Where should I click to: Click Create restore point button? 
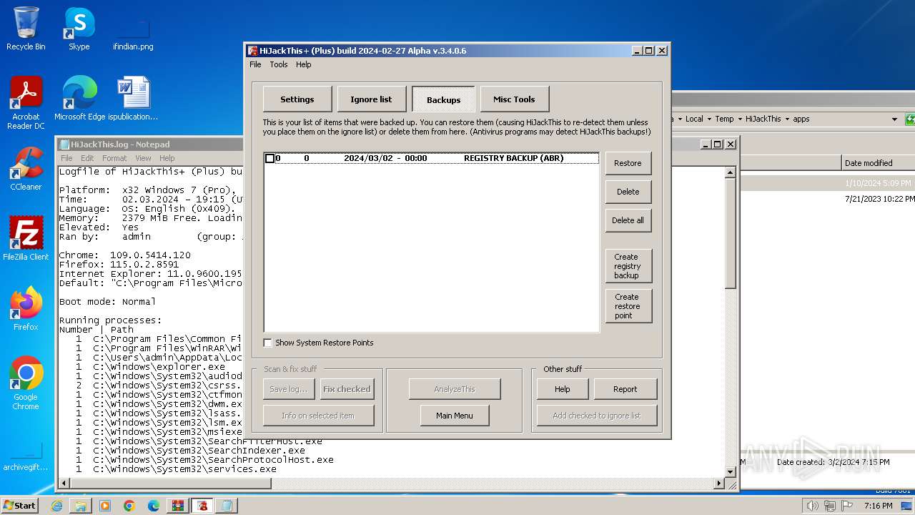pyautogui.click(x=628, y=306)
